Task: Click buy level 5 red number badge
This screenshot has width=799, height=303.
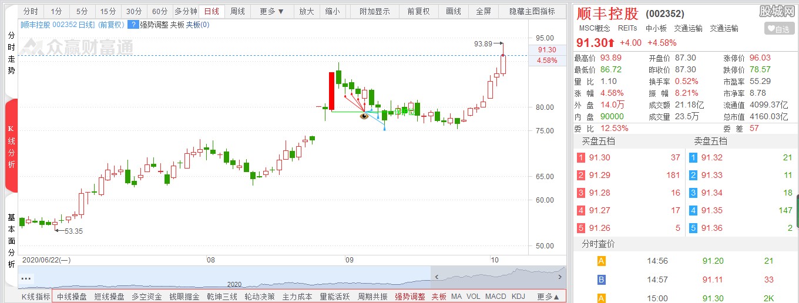Action: click(581, 228)
